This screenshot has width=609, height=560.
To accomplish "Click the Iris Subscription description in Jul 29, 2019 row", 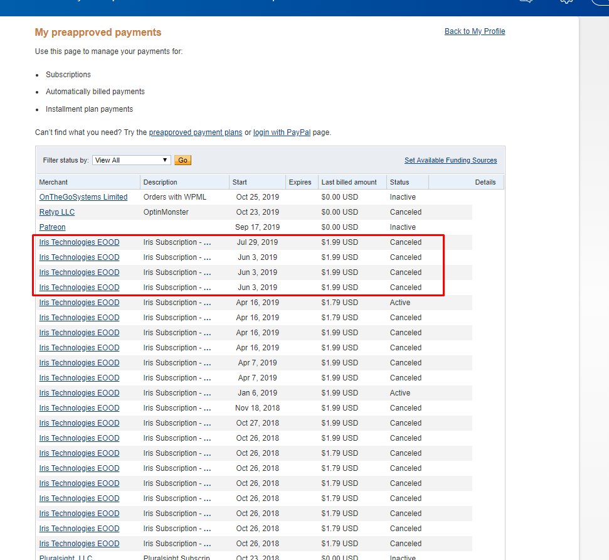I will click(x=177, y=242).
